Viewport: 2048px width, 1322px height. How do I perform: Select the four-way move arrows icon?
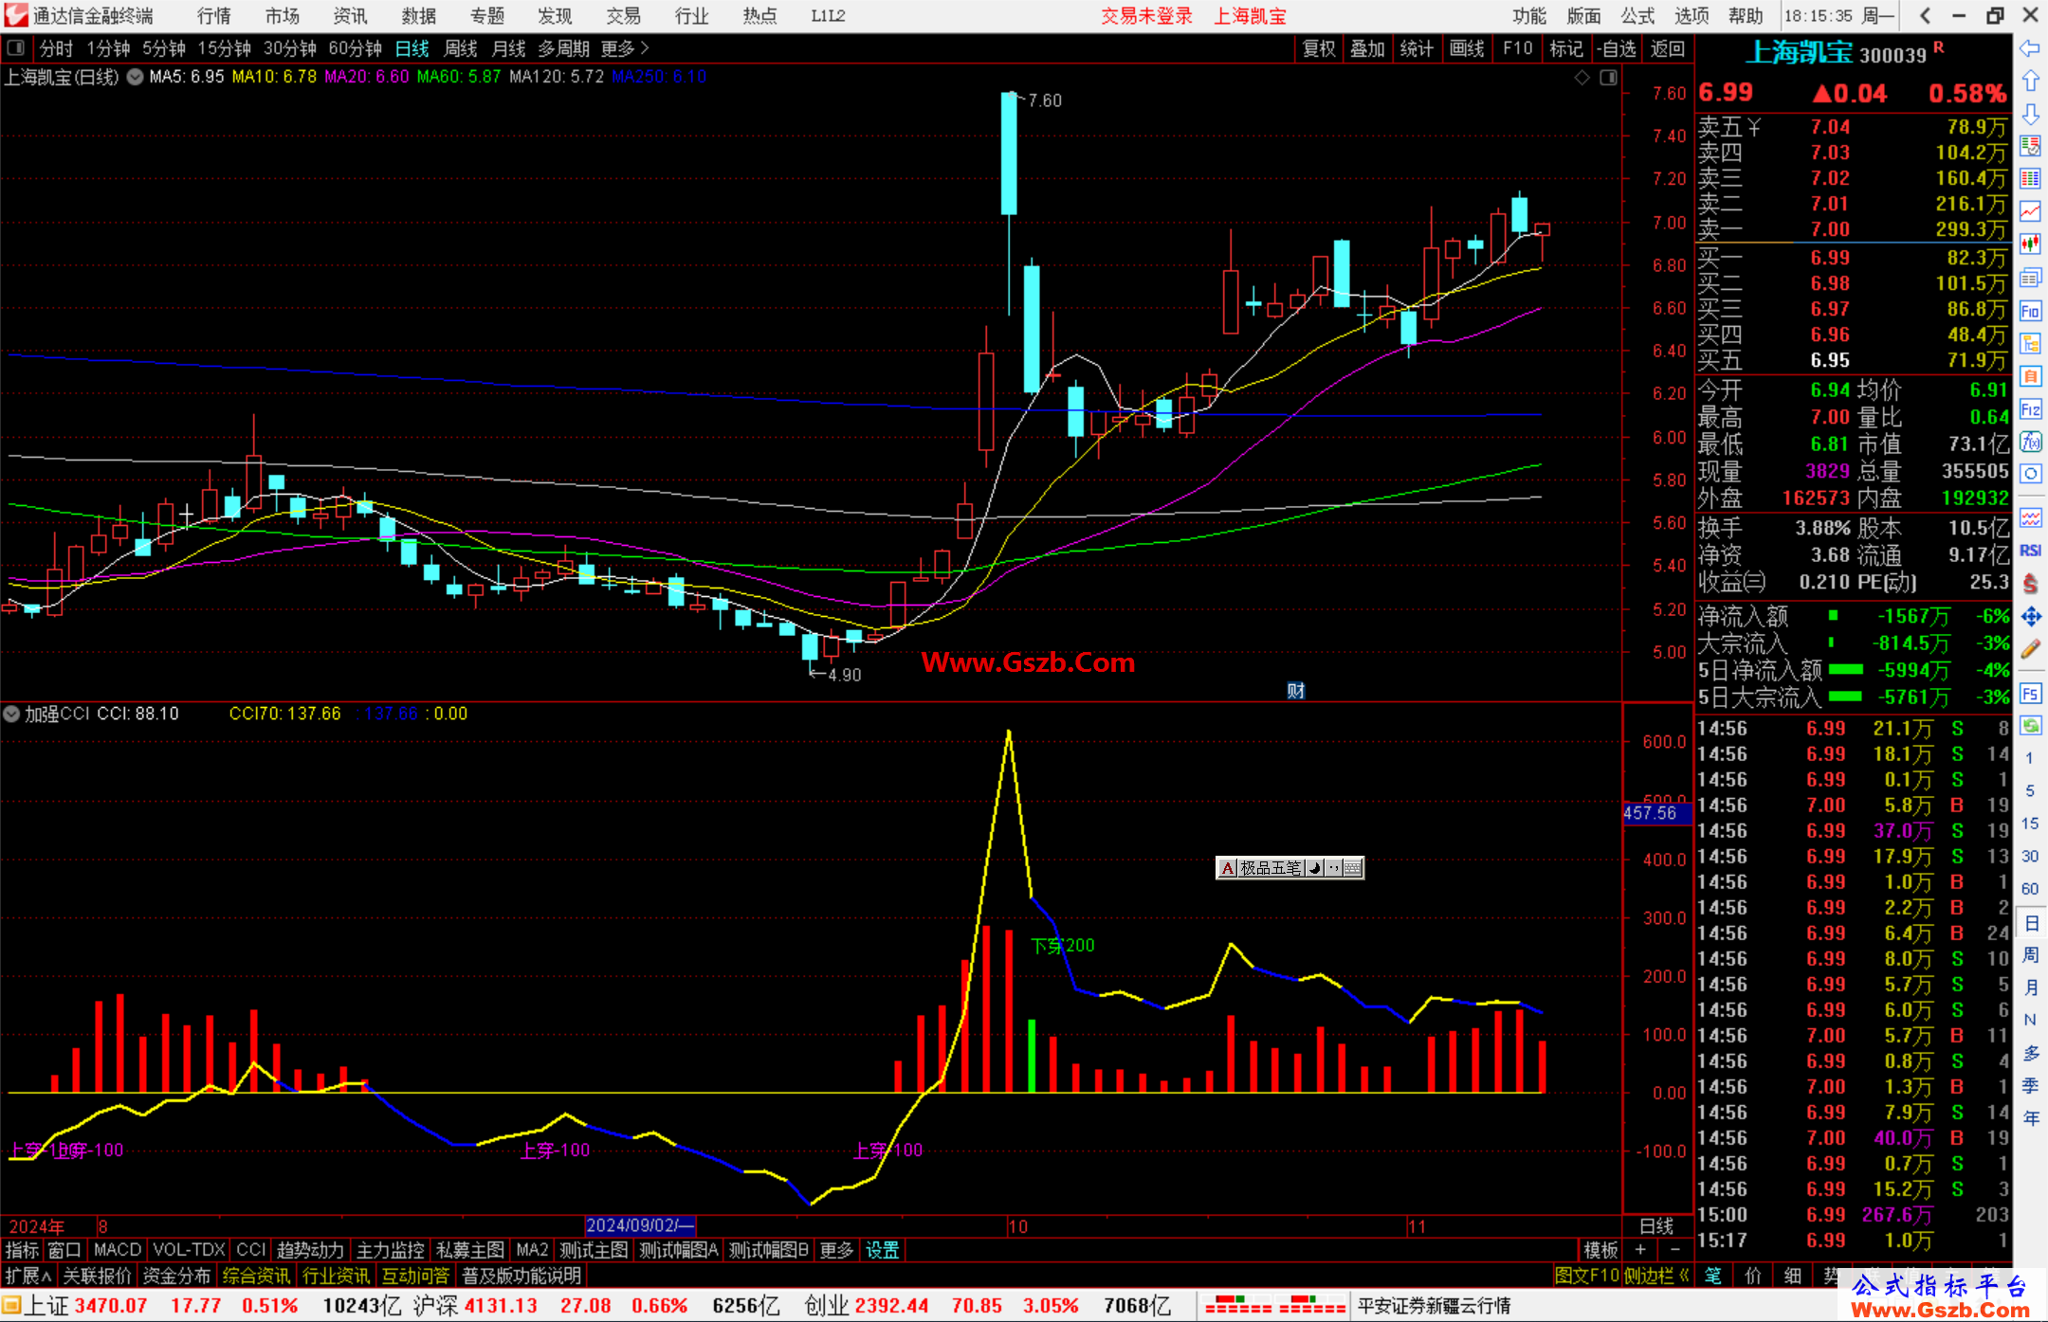pyautogui.click(x=2030, y=616)
